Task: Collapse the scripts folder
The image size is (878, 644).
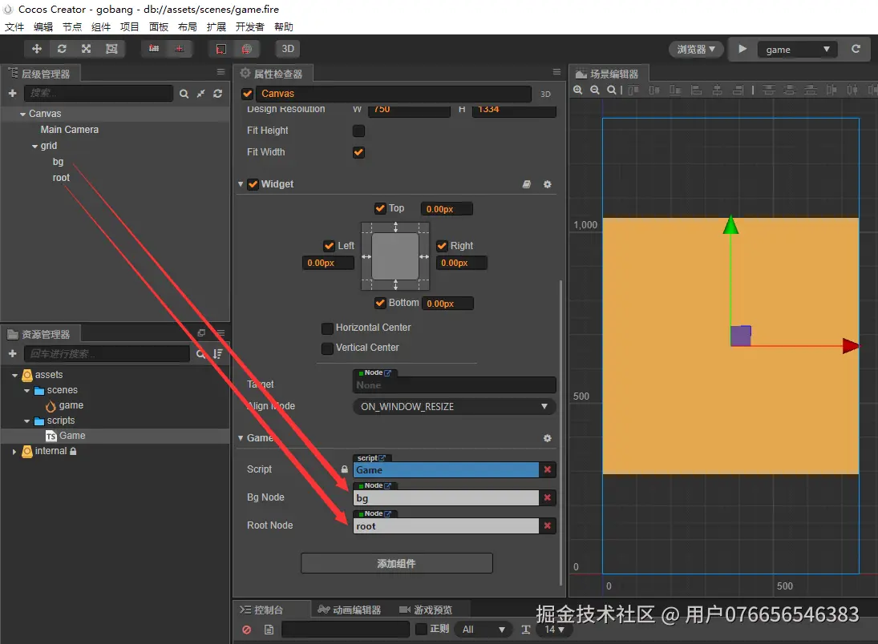Action: [27, 421]
